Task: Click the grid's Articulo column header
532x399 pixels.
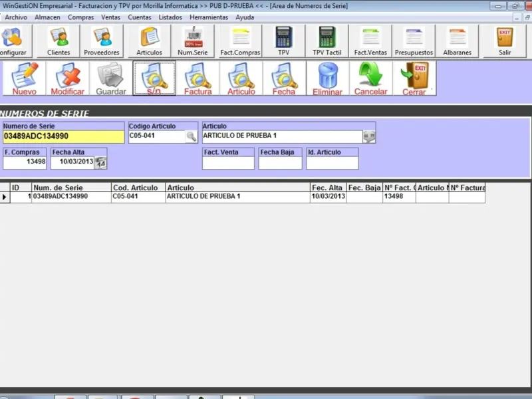Action: [238, 188]
